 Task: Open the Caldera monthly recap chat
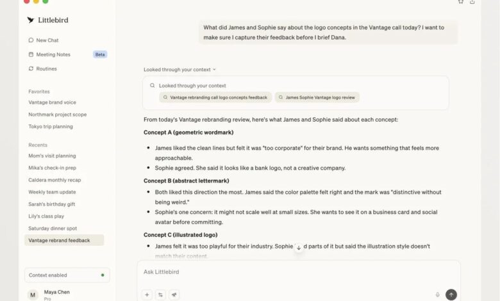pyautogui.click(x=54, y=180)
